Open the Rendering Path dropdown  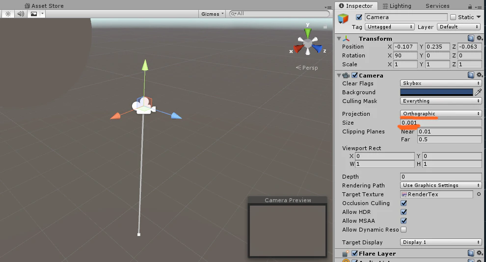441,185
